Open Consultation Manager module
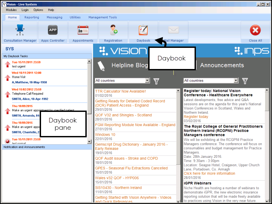Screen dimensions: 272x204 20,32
